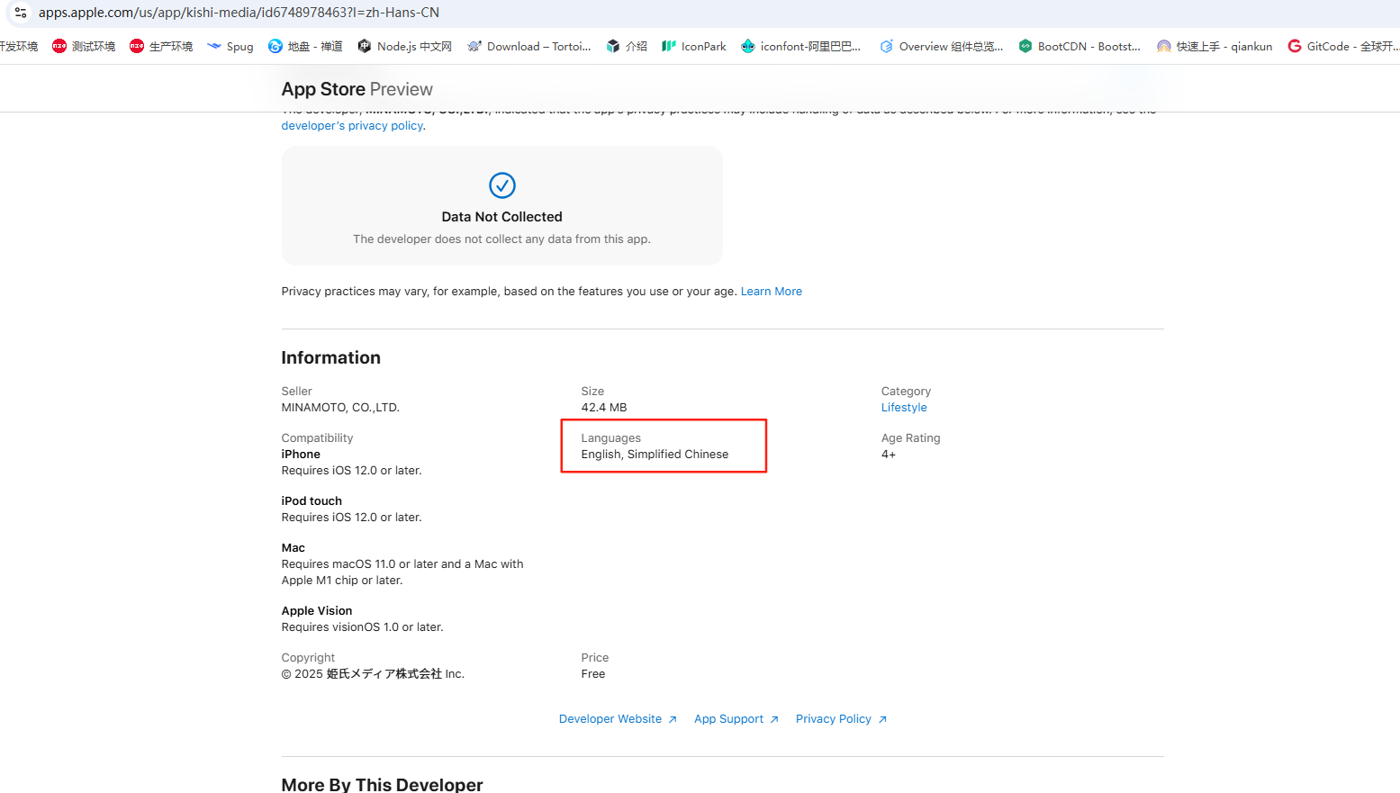
Task: Open the Spug bookmark
Action: pos(230,47)
